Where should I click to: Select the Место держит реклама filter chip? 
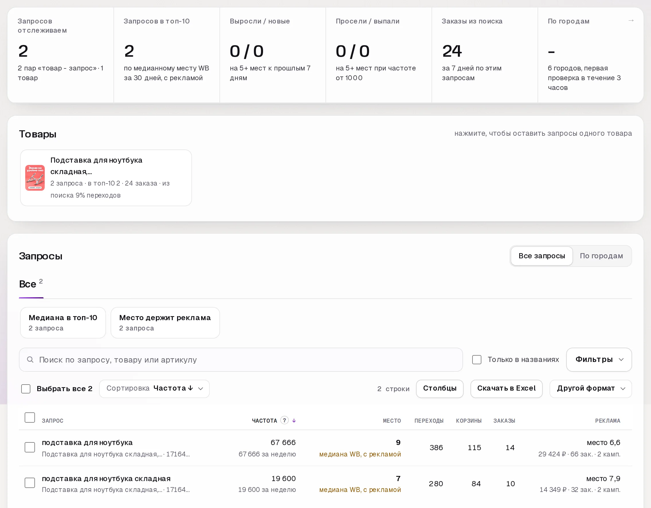pos(165,323)
